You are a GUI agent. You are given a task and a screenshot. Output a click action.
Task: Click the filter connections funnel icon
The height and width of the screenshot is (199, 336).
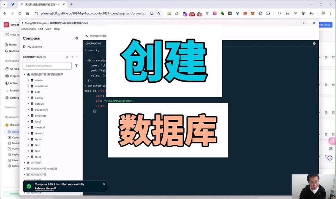(76, 66)
